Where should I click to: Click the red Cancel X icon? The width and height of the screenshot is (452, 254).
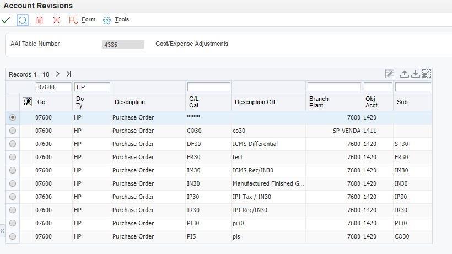pos(56,20)
